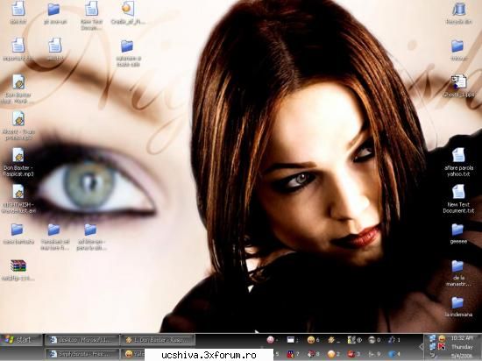The width and height of the screenshot is (482, 361).
Task: Open the geeeee folder
Action: coord(457,230)
